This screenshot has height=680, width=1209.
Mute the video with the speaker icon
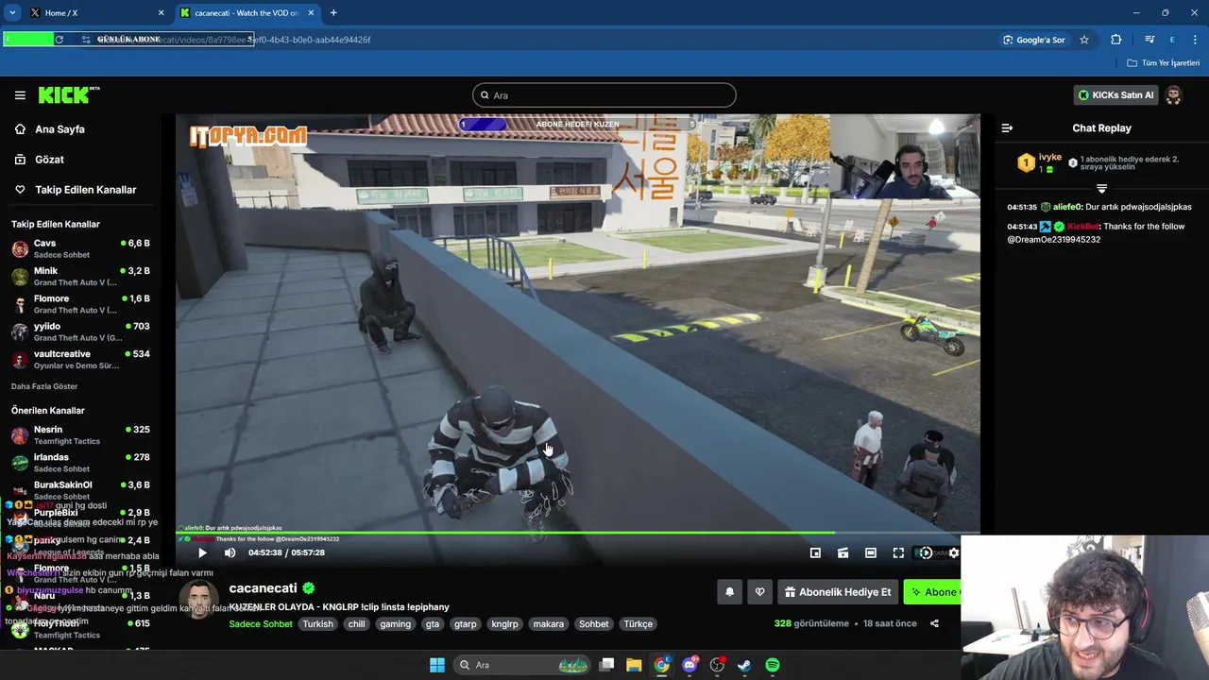point(230,552)
